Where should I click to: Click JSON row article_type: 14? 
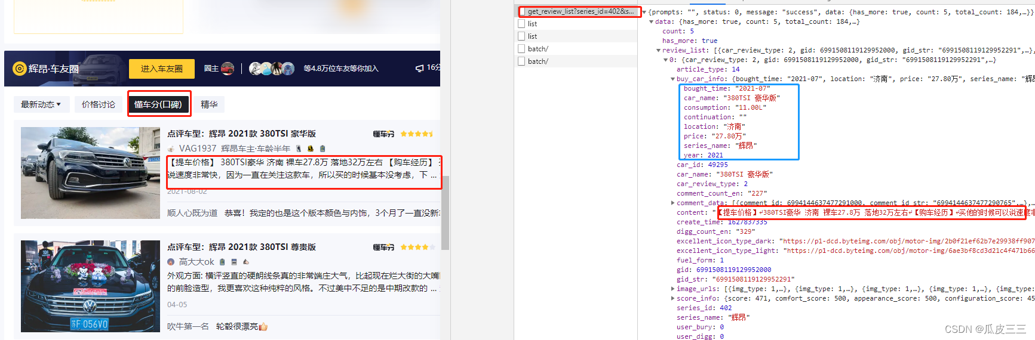click(x=708, y=69)
